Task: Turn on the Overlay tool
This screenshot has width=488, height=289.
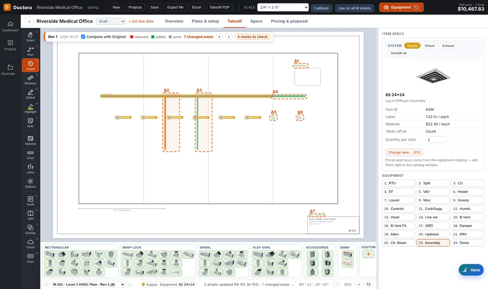Action: [x=30, y=229]
